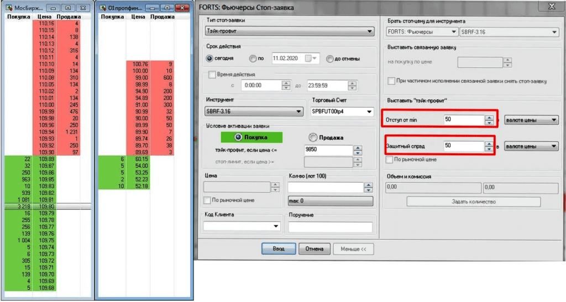Select the 'сегодня' radio button
The image size is (566, 302).
tap(210, 59)
